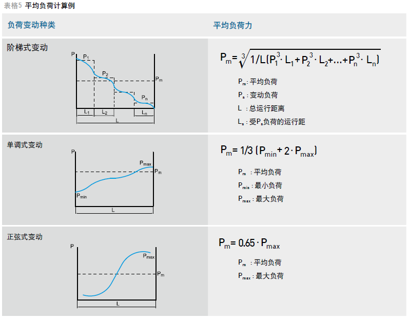The width and height of the screenshot is (409, 318).
Task: Click the "阶梯式变动" row label
Action: coord(27,48)
